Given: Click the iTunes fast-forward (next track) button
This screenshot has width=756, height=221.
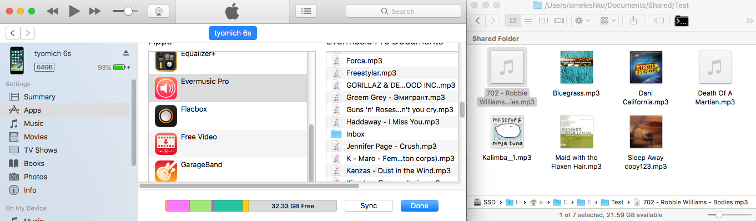Looking at the screenshot, I should pyautogui.click(x=95, y=11).
